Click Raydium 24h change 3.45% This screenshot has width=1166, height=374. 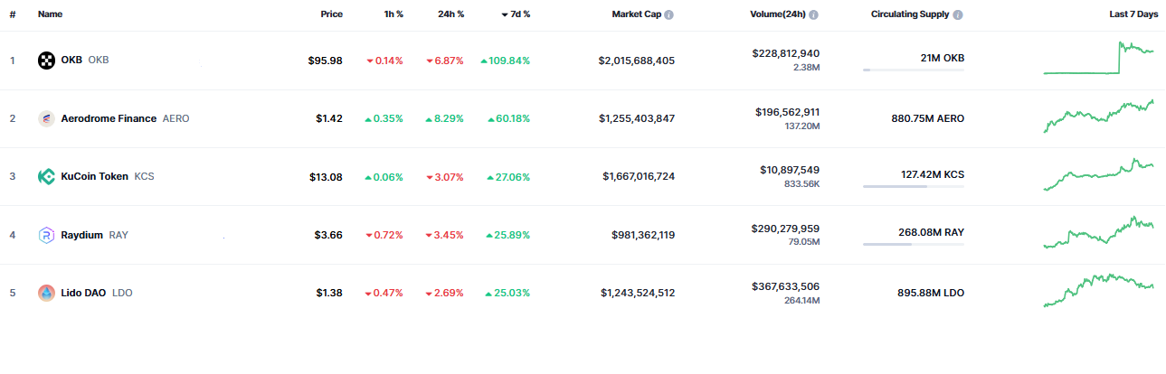point(445,235)
